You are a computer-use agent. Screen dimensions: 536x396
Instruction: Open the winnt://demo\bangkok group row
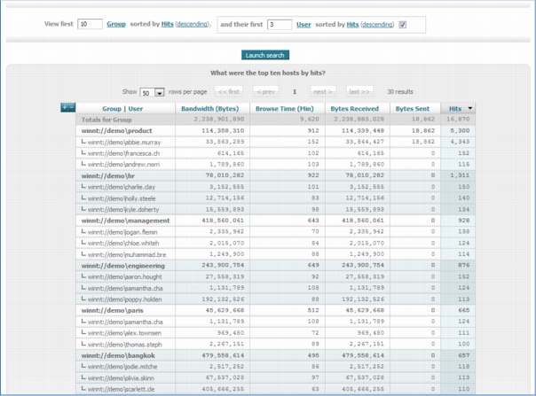275,355
